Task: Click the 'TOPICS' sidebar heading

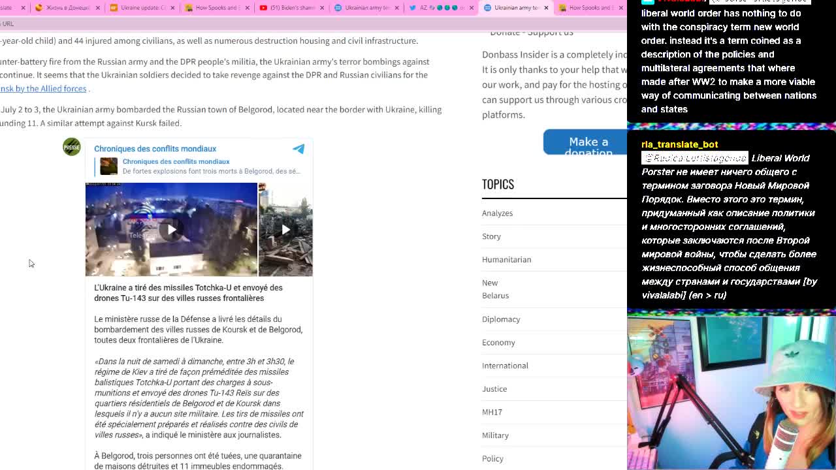Action: pos(498,184)
